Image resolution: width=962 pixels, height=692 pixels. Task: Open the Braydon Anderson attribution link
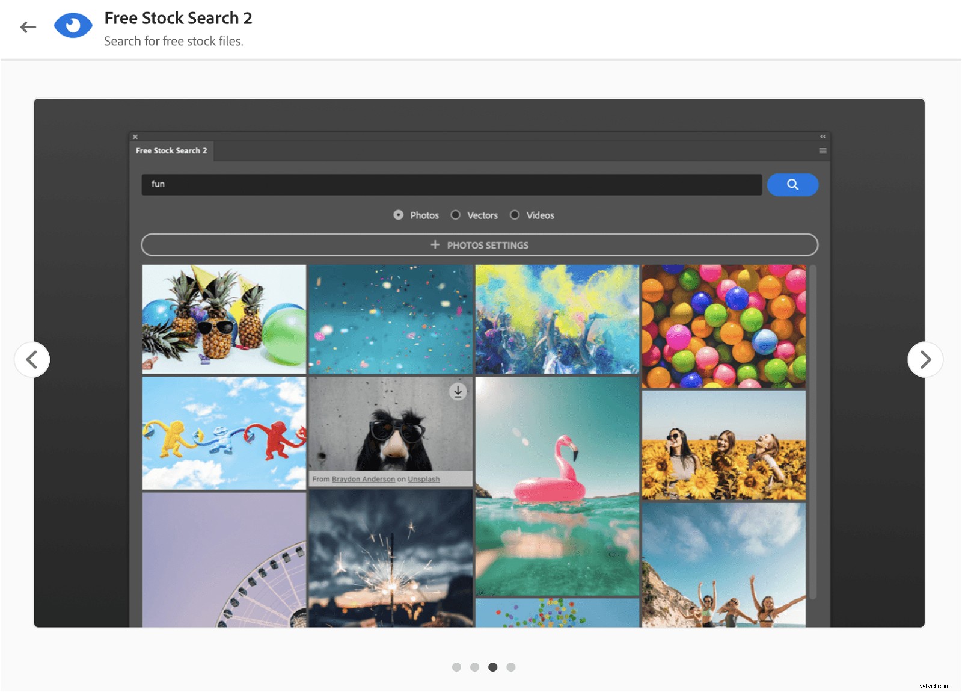(x=364, y=479)
